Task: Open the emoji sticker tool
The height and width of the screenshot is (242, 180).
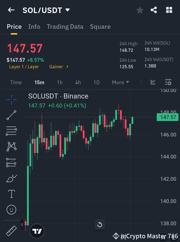Action: coord(11,209)
